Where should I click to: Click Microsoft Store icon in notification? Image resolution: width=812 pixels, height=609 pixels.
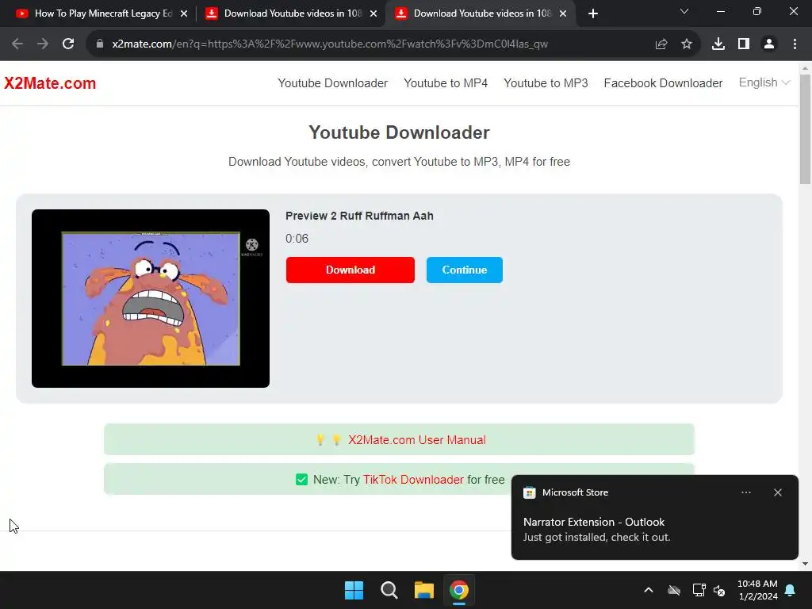[x=529, y=492]
